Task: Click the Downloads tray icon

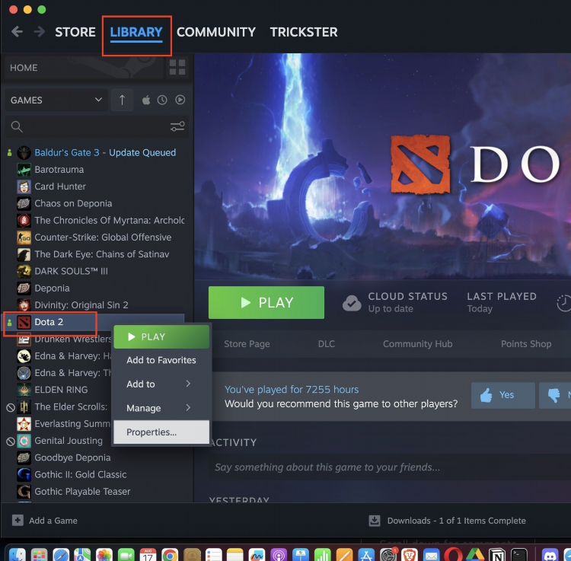Action: [375, 521]
